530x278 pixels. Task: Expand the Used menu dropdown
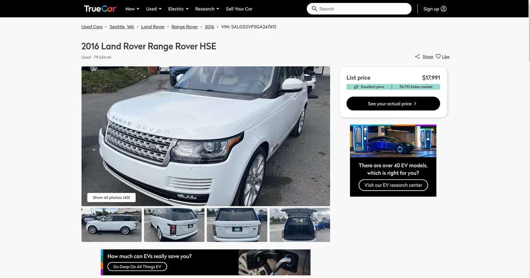154,9
